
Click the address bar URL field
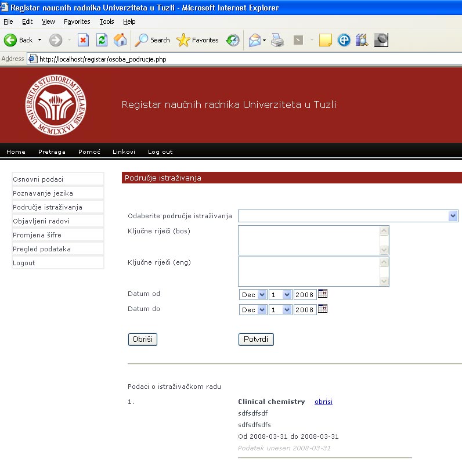coord(244,59)
